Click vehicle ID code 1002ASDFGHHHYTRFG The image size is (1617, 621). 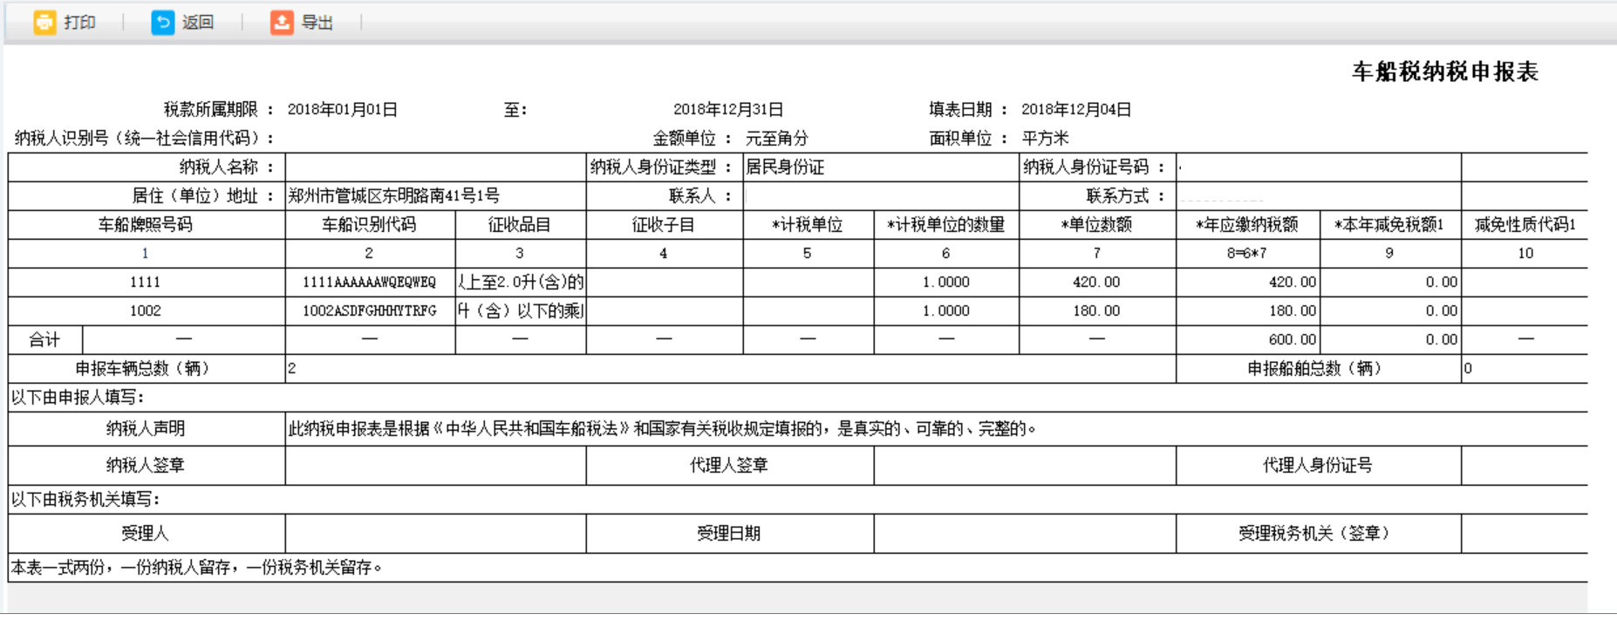pos(369,310)
